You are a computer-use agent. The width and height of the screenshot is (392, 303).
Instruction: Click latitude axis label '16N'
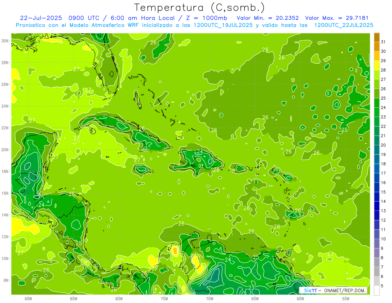[x=5, y=193]
